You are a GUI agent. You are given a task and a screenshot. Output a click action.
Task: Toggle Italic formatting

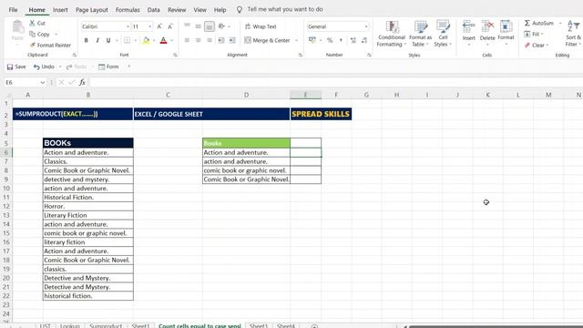click(x=97, y=40)
